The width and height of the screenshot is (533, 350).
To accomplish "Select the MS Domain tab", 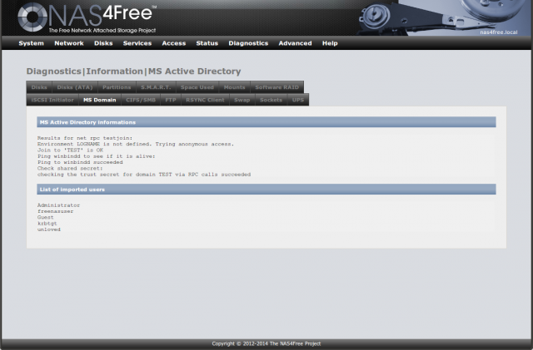I will tap(100, 100).
